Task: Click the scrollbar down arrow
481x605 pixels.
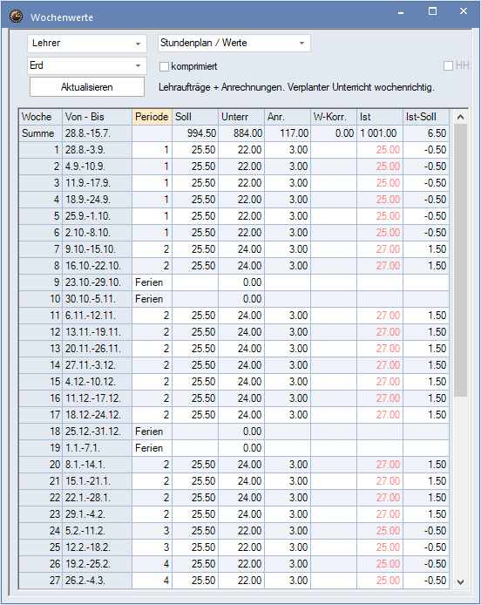Action: [461, 581]
